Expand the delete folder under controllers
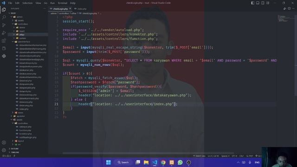 click(x=28, y=27)
